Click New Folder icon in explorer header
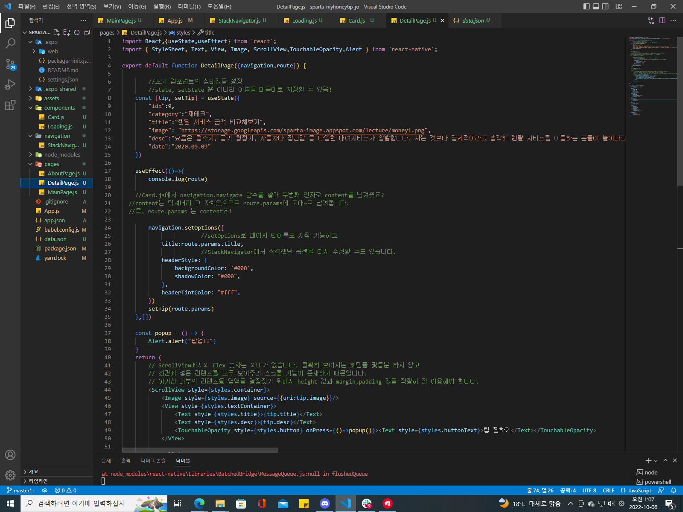This screenshot has width=683, height=512. 67,32
